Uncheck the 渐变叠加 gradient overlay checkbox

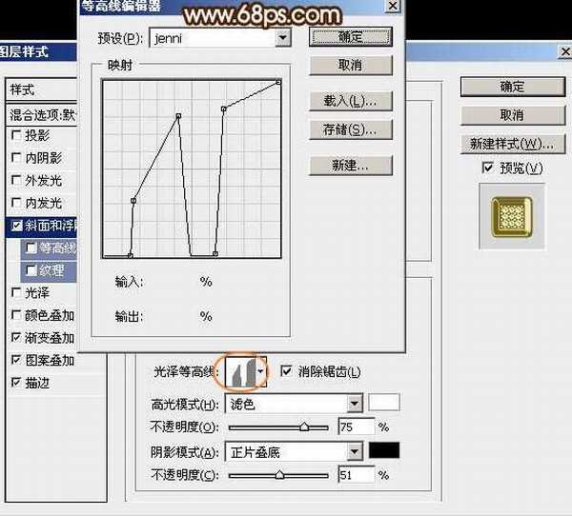[16, 337]
